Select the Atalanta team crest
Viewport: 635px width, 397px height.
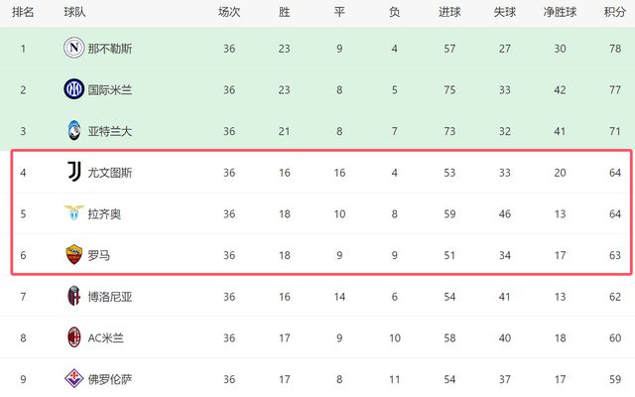click(x=73, y=130)
